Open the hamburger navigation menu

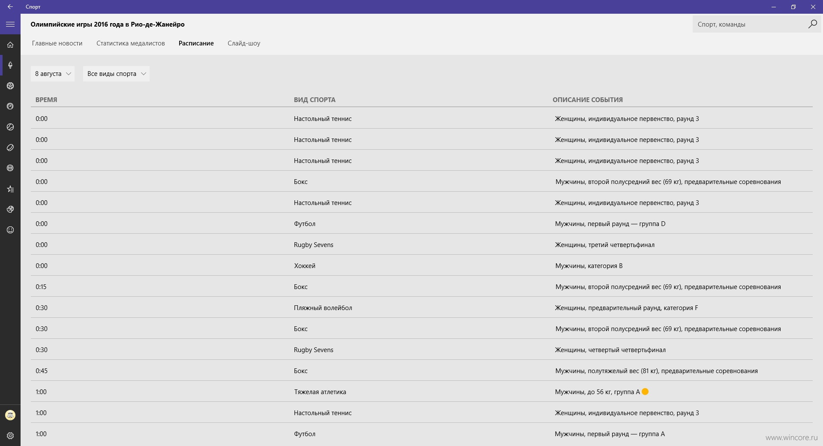[x=10, y=24]
